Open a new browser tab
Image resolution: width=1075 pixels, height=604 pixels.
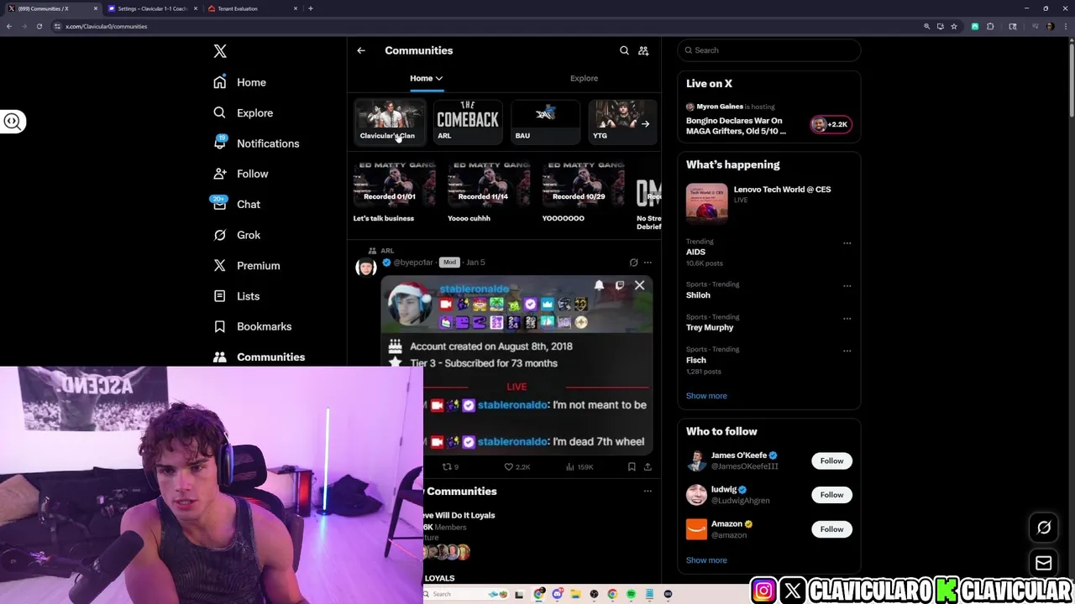[311, 8]
